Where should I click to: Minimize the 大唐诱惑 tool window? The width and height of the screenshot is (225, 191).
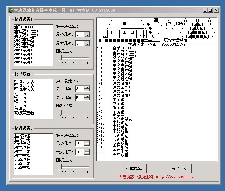(x=205, y=10)
